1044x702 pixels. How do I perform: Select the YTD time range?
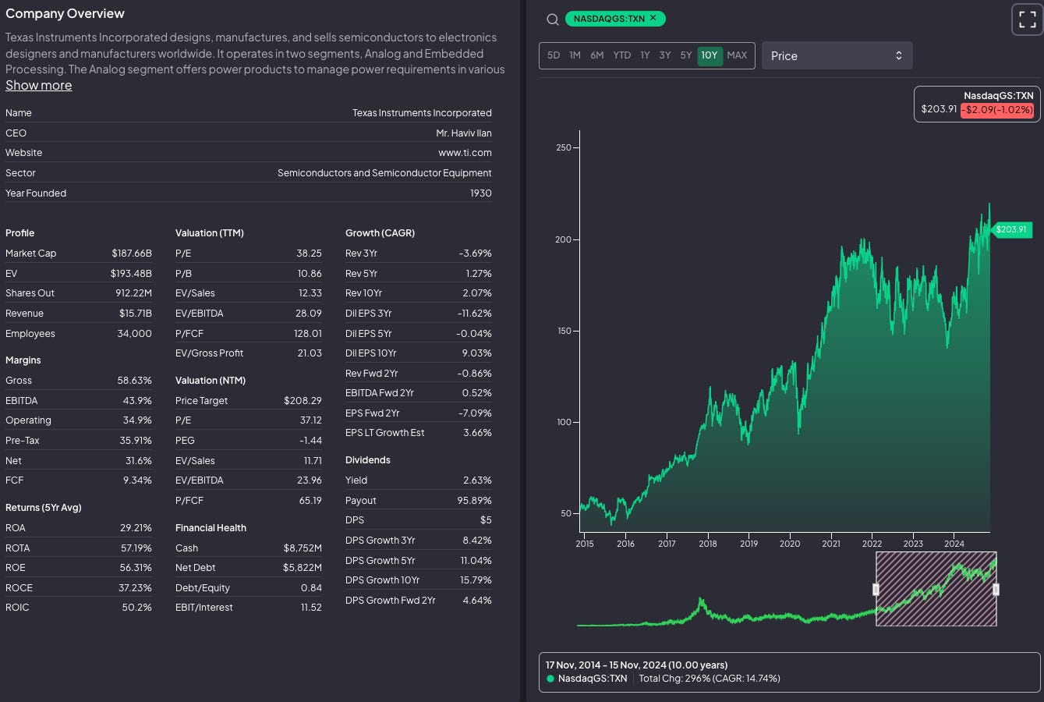click(x=622, y=55)
